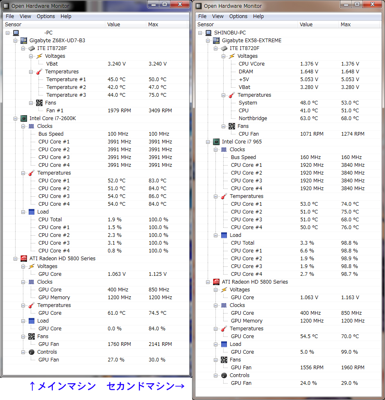Click the thermometer icon under ITE IT8720F
This screenshot has height=400, width=385.
(232, 95)
